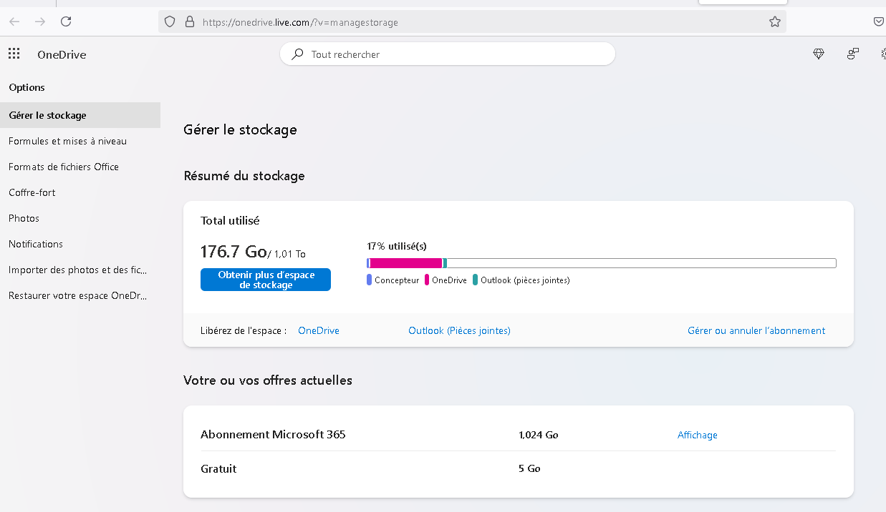Open the Pocket save icon
This screenshot has width=886, height=512.
pyautogui.click(x=879, y=22)
